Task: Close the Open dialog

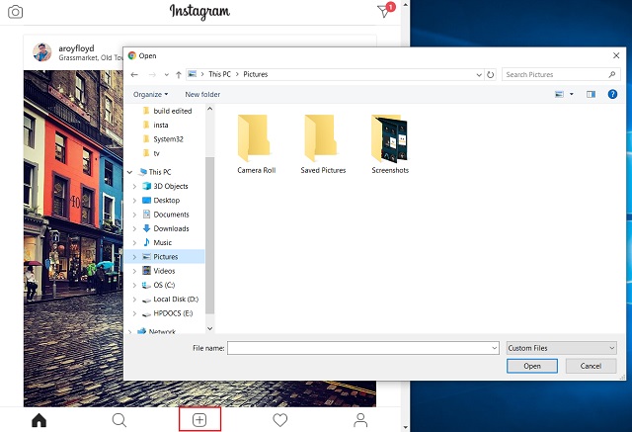Action: [x=616, y=55]
